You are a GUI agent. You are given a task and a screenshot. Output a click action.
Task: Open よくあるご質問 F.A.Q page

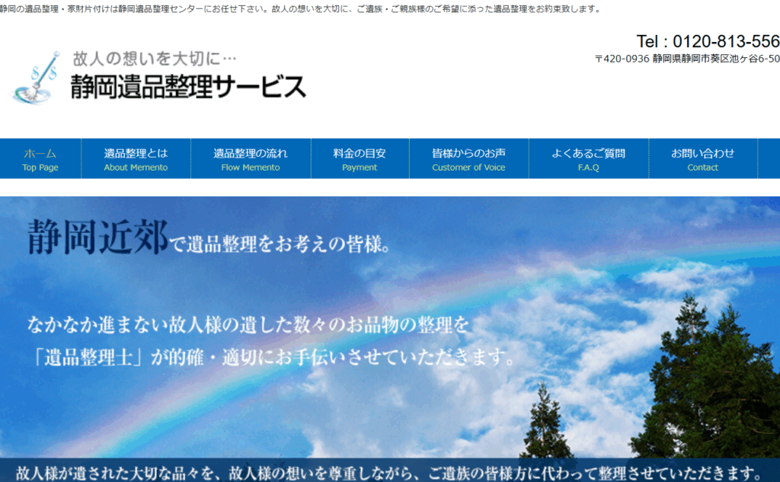[588, 159]
